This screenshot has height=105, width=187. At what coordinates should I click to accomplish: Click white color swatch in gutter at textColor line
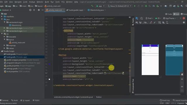click(49, 79)
